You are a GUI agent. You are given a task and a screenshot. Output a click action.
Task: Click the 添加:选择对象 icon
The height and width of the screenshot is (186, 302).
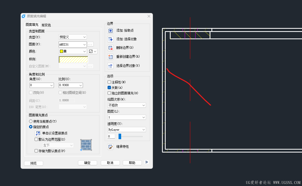click(x=110, y=39)
